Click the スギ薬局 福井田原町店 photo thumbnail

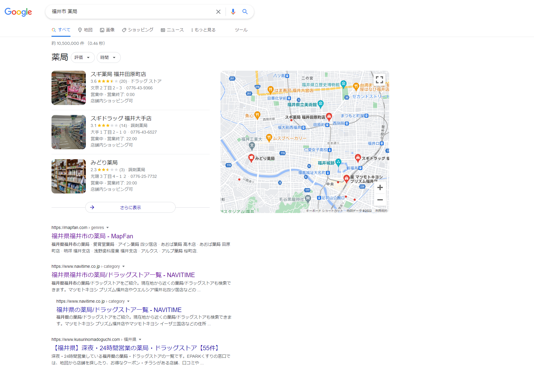tap(69, 88)
